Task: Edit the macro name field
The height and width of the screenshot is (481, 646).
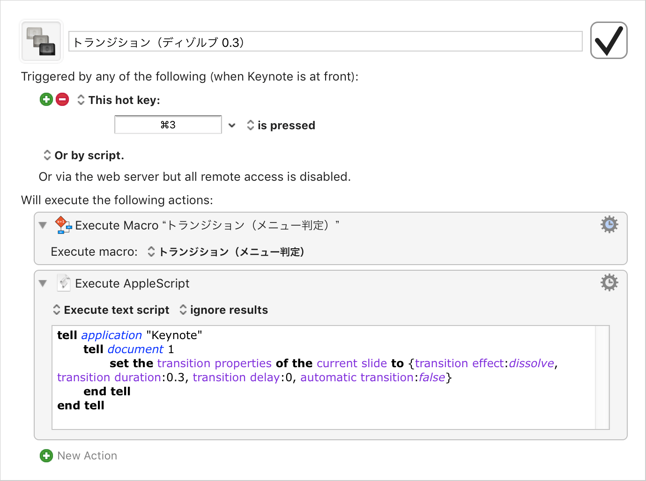Action: pyautogui.click(x=325, y=42)
